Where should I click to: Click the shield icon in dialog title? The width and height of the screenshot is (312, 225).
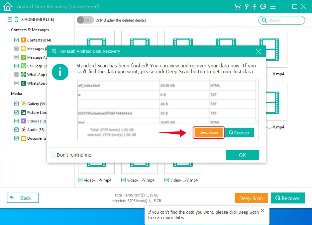tap(54, 51)
